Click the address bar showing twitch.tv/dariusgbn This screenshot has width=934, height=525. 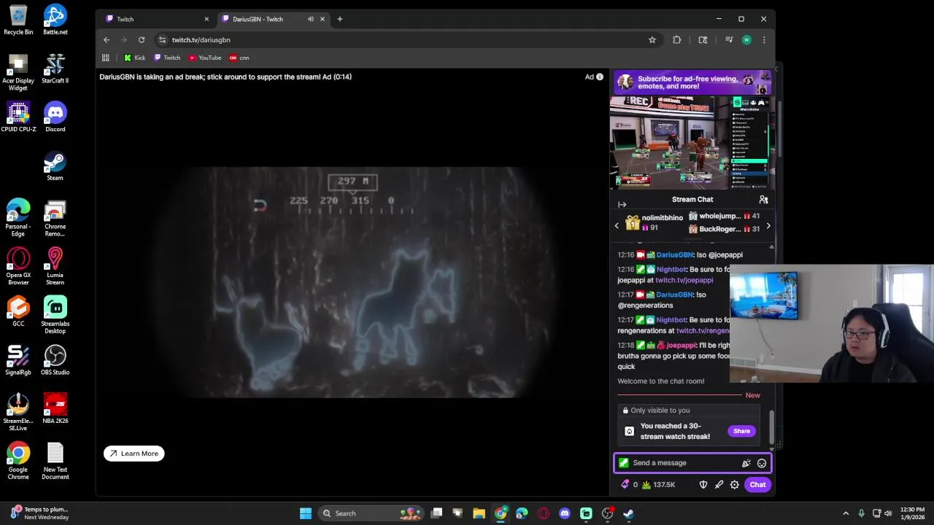401,39
